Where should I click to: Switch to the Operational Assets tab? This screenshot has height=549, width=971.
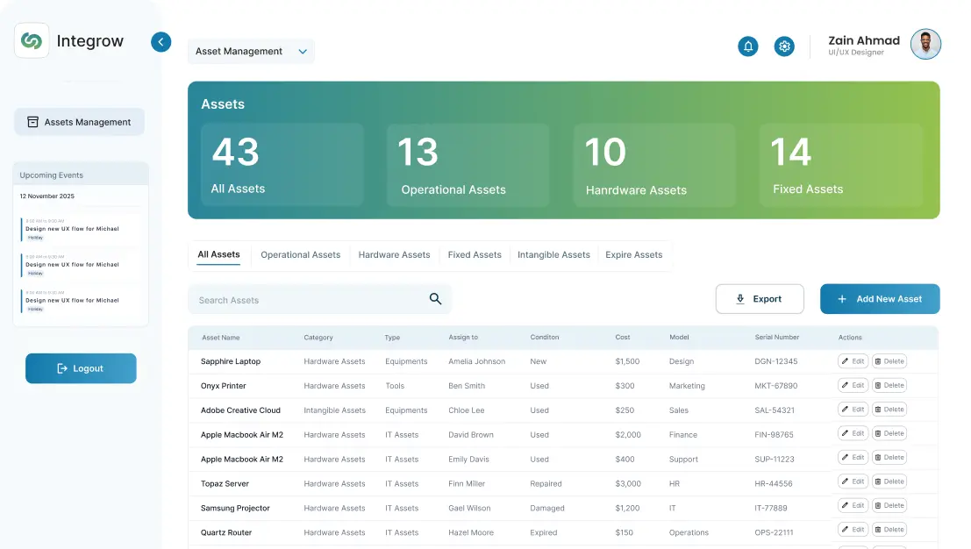click(x=300, y=255)
